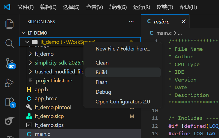Click main.c breadcrumb in editor
219x138 pixels.
click(x=164, y=33)
